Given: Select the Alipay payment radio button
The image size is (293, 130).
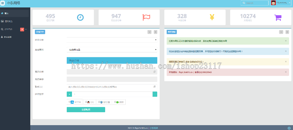Looking at the screenshot, I should [x=70, y=102].
